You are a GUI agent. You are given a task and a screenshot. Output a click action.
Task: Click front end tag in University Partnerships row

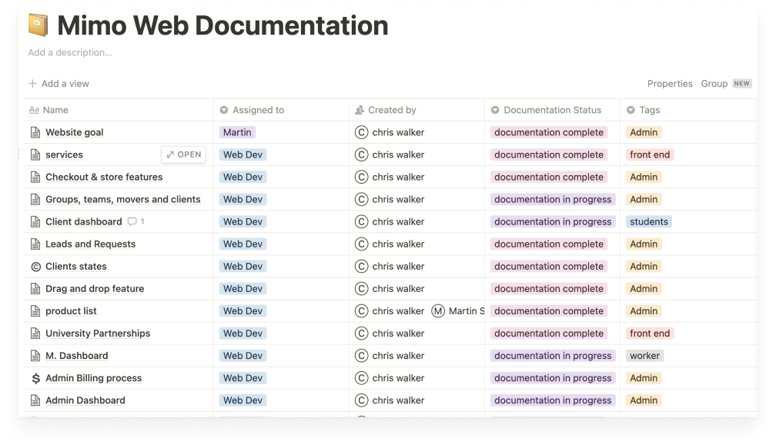coord(650,334)
